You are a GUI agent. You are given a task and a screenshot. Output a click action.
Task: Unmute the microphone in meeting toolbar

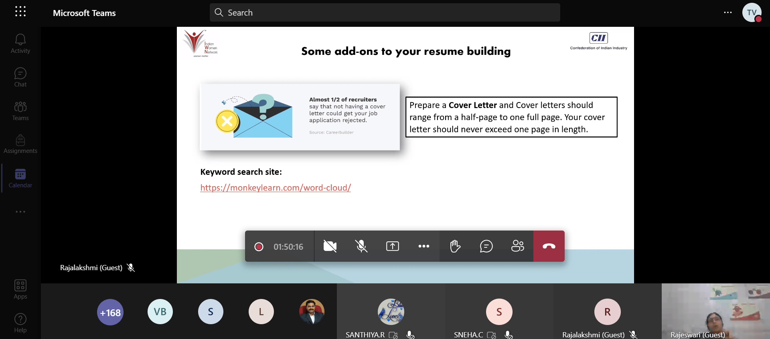click(x=361, y=246)
